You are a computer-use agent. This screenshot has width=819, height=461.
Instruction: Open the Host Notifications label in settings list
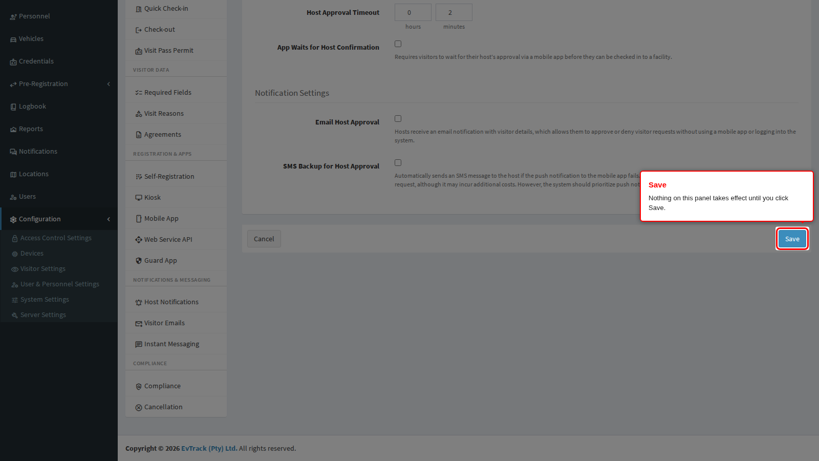coord(171,302)
